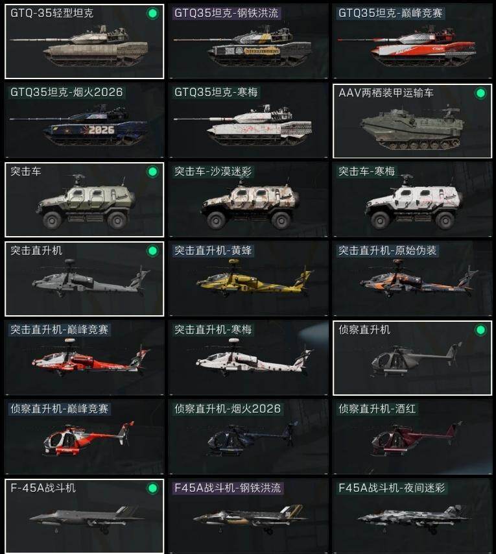Select the GTQ35坦克-钢铁洪流 tank skin
The width and height of the screenshot is (496, 554).
[x=248, y=41]
